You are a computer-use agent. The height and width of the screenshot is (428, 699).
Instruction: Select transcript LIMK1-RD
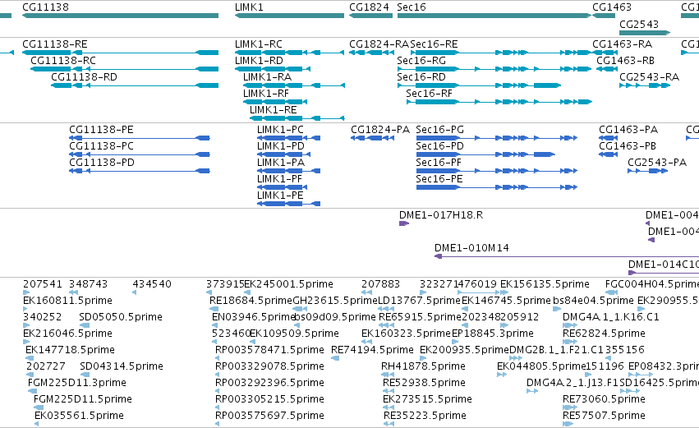click(x=259, y=61)
